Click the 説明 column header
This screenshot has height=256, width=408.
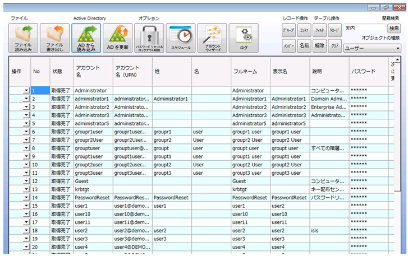329,71
